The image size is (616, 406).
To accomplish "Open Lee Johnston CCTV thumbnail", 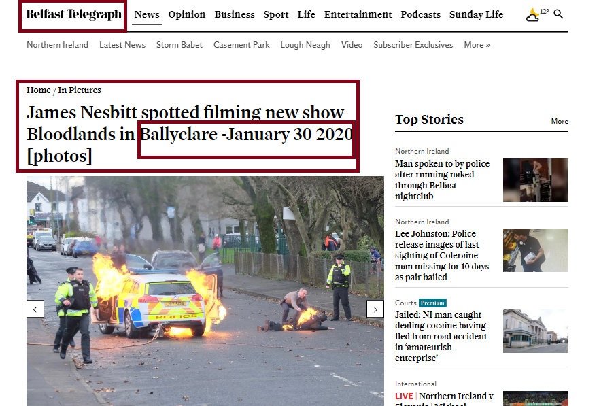I will tap(536, 250).
